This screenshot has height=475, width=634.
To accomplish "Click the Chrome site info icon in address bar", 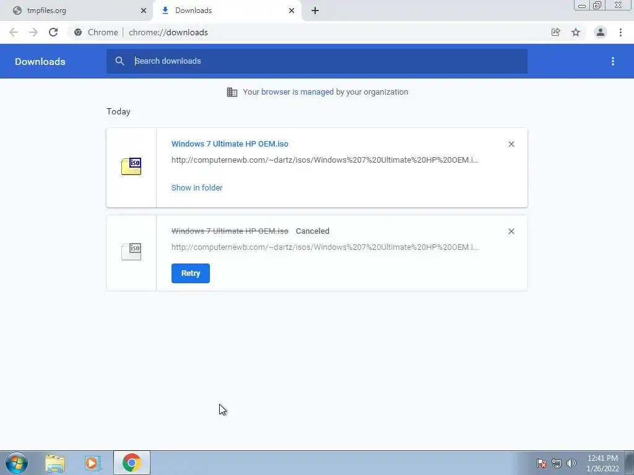I will pyautogui.click(x=78, y=32).
